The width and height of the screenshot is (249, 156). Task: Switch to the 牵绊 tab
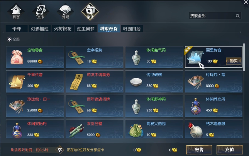click(17, 29)
